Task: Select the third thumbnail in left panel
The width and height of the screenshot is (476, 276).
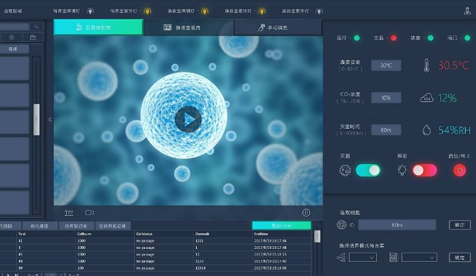Action: tap(14, 122)
